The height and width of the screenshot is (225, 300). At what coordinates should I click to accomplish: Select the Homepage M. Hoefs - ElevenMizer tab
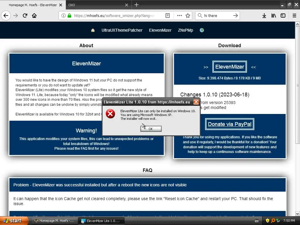click(x=33, y=5)
